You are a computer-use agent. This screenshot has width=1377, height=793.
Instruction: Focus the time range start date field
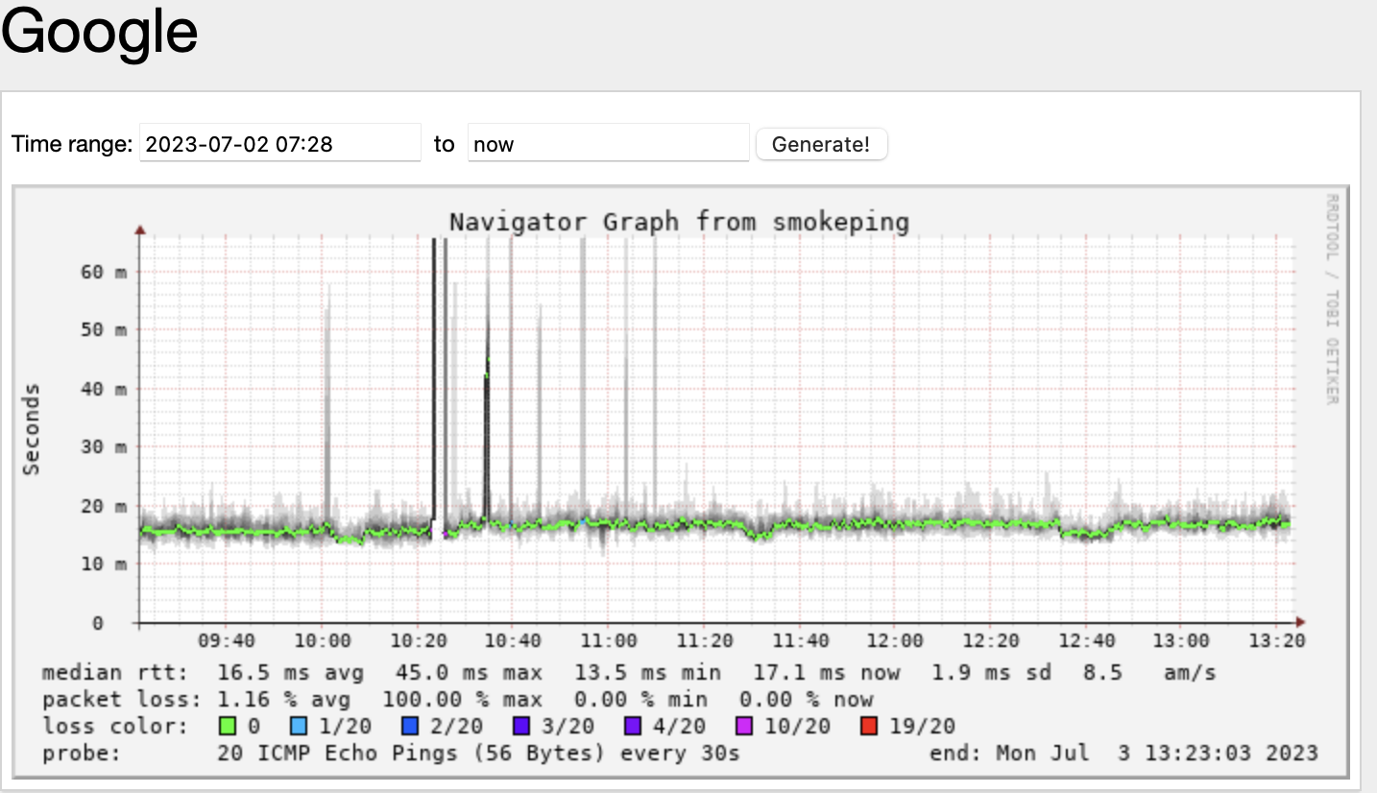(279, 144)
